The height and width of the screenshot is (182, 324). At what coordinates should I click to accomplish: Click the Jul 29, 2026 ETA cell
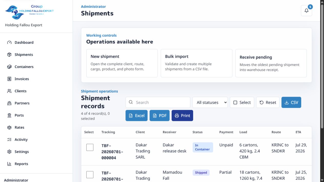301,148
